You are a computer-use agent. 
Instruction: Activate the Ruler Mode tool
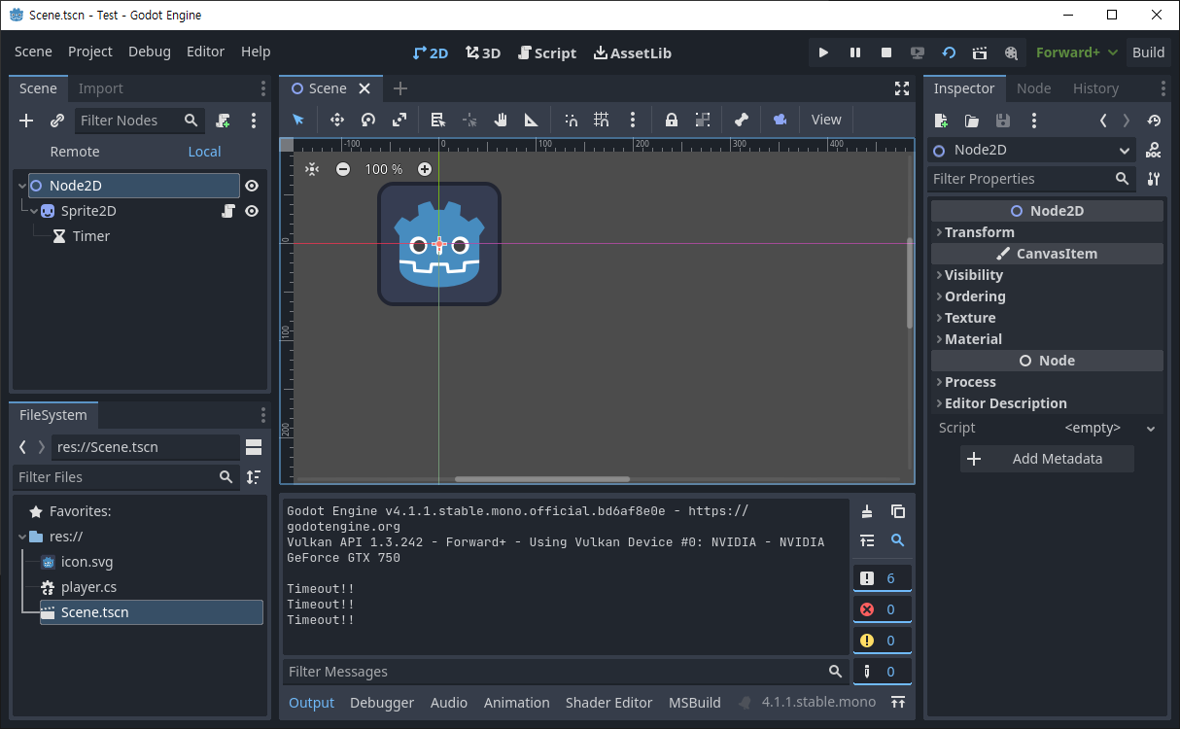(532, 120)
